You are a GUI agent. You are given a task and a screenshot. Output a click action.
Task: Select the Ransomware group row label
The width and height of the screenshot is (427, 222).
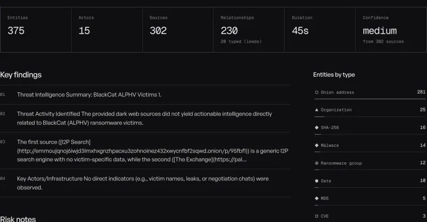tap(341, 163)
